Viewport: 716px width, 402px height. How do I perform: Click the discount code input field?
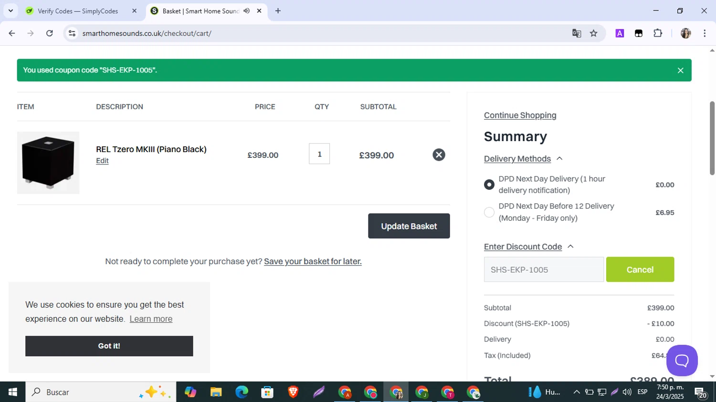(544, 269)
